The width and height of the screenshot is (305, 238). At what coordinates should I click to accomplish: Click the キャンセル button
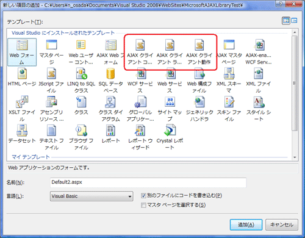point(282,225)
